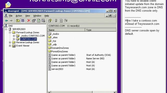Select the _tcp folder in the list
167x93 pixels.
(54, 41)
